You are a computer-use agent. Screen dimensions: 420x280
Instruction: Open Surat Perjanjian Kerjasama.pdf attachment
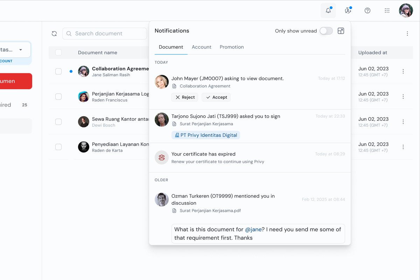click(210, 211)
